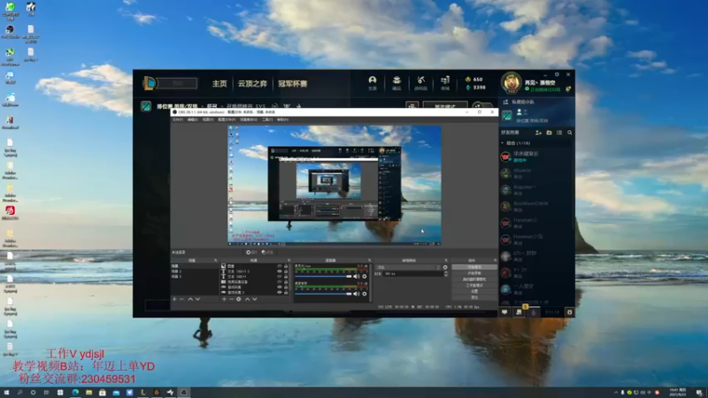Screen dimensions: 708x398
Task: Add a scene with plus button in OBS
Action: (174, 299)
